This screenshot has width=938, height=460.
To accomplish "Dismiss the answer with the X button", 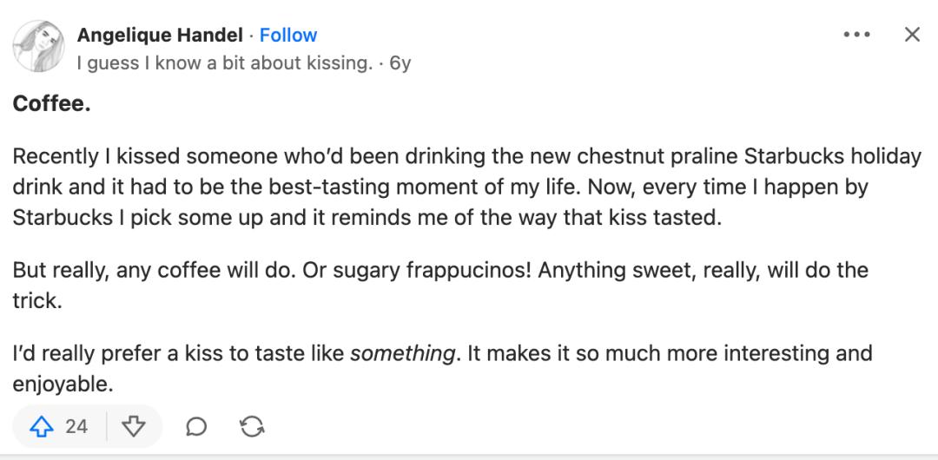I will pos(911,35).
